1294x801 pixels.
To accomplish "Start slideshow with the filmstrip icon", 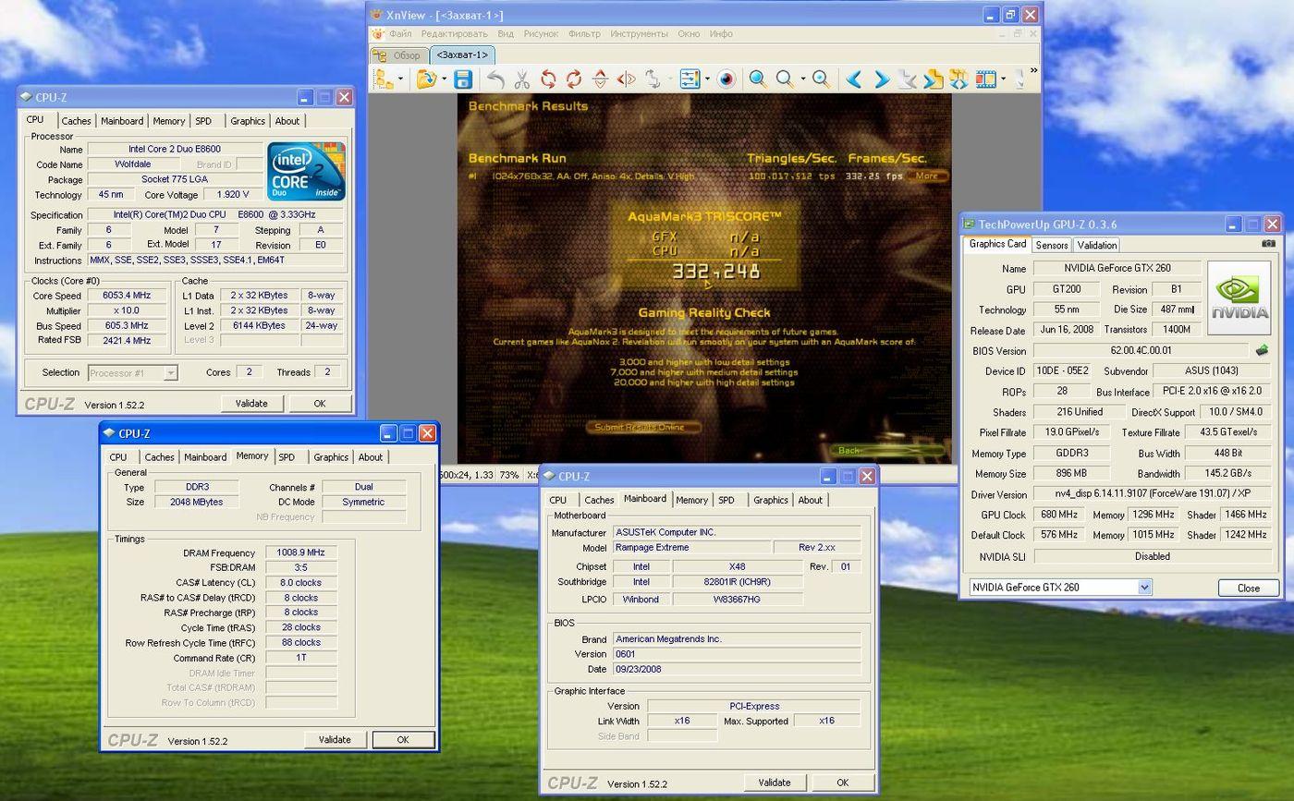I will click(x=985, y=79).
